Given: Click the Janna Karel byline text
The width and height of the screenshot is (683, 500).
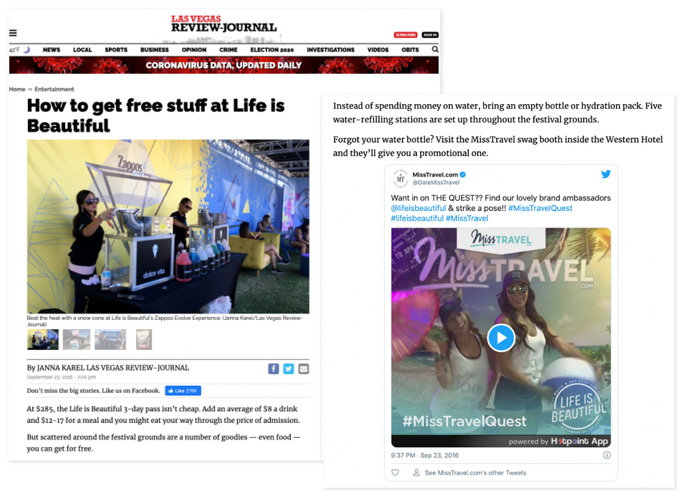Looking at the screenshot, I should pos(108,368).
